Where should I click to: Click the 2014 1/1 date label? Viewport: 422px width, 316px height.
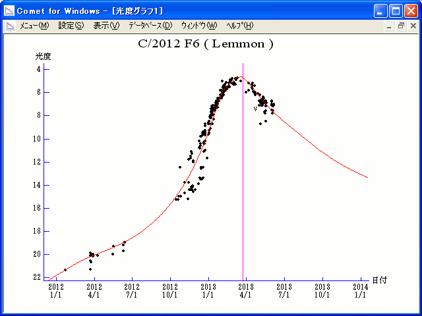click(361, 291)
